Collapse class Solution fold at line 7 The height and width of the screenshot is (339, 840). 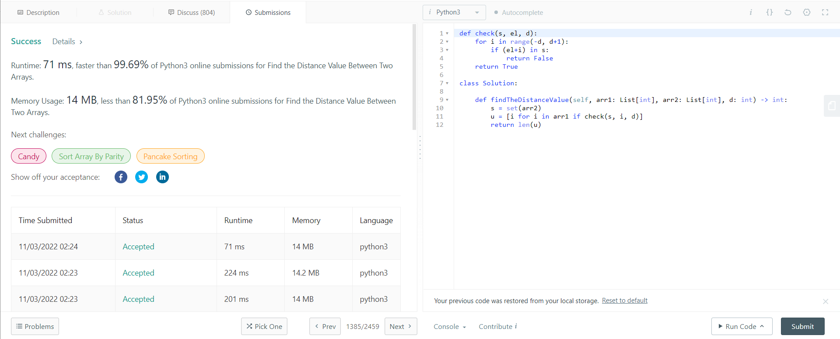pos(447,83)
